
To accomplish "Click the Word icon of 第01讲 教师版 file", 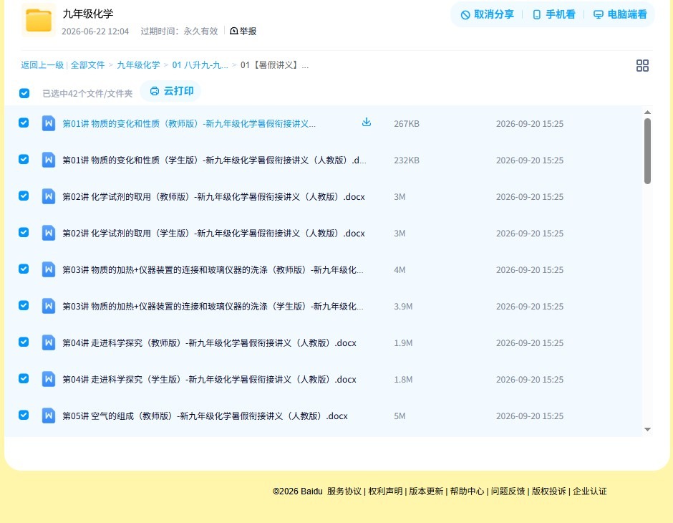I will pyautogui.click(x=49, y=123).
